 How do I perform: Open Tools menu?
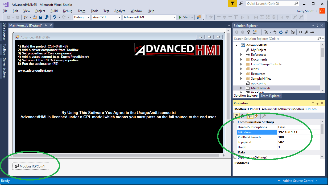pos(94,11)
